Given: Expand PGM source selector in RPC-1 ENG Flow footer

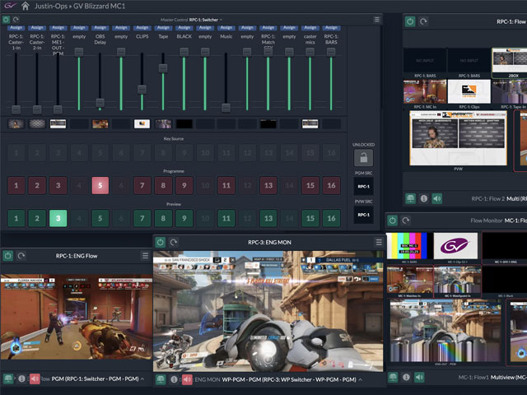Looking at the screenshot, I should pyautogui.click(x=142, y=379).
